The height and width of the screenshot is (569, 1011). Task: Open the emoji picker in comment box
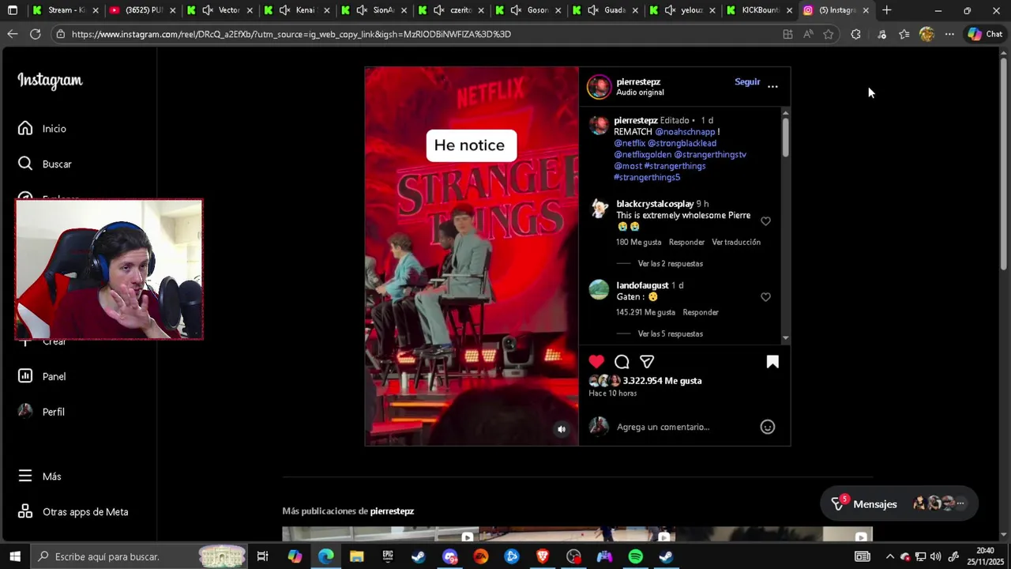(x=767, y=427)
